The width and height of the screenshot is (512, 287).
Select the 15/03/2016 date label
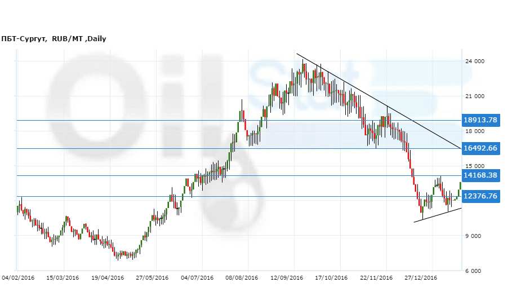[62, 277]
